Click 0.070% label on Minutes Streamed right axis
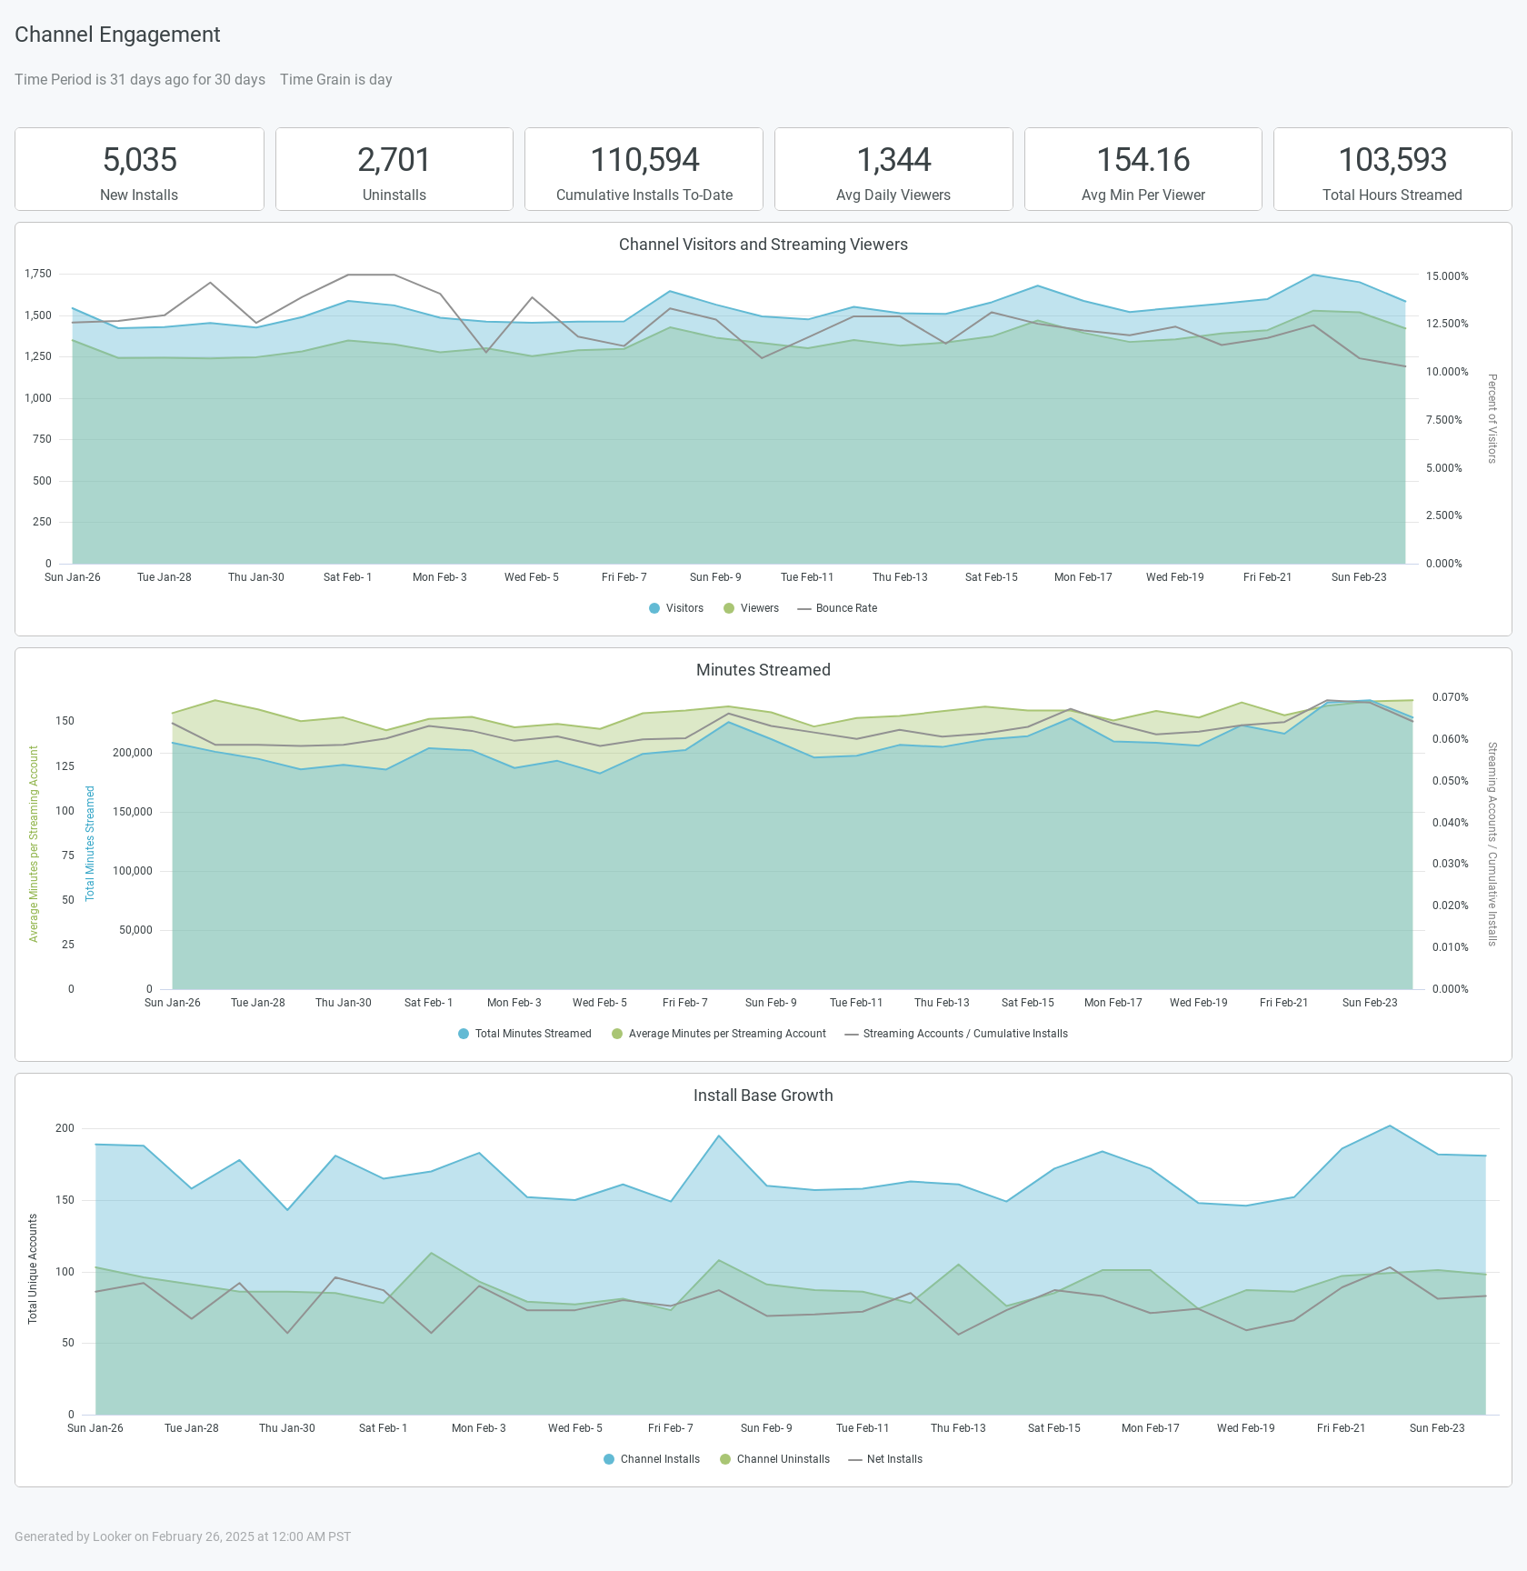 pos(1451,697)
